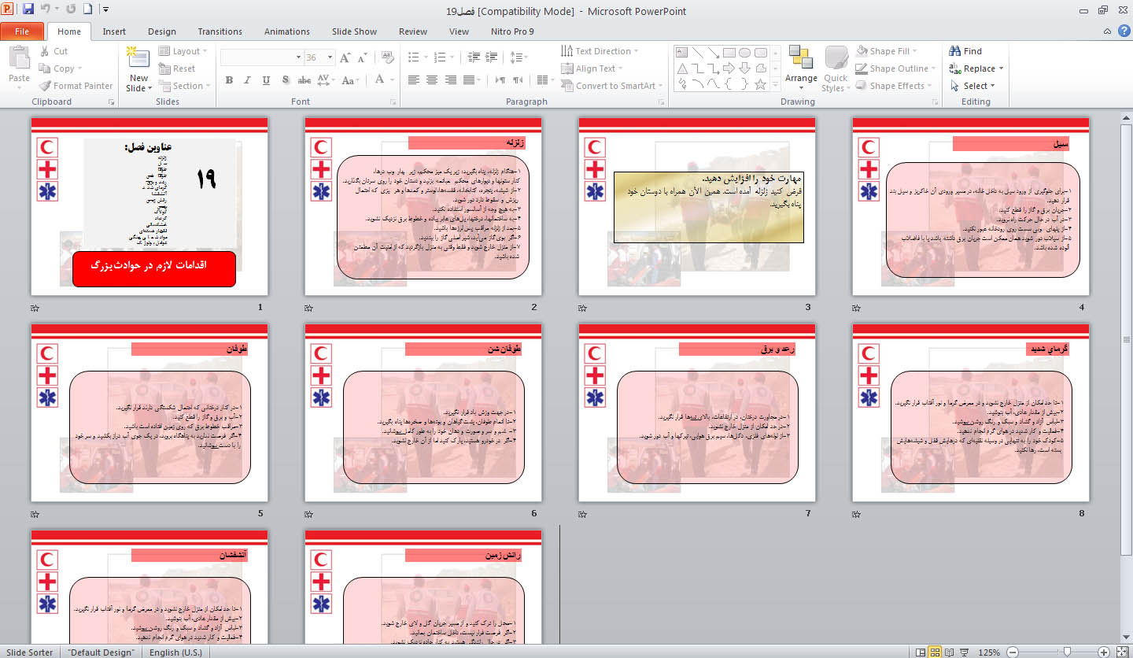The image size is (1133, 658).
Task: Click the zoom slider in status bar
Action: [x=1067, y=652]
